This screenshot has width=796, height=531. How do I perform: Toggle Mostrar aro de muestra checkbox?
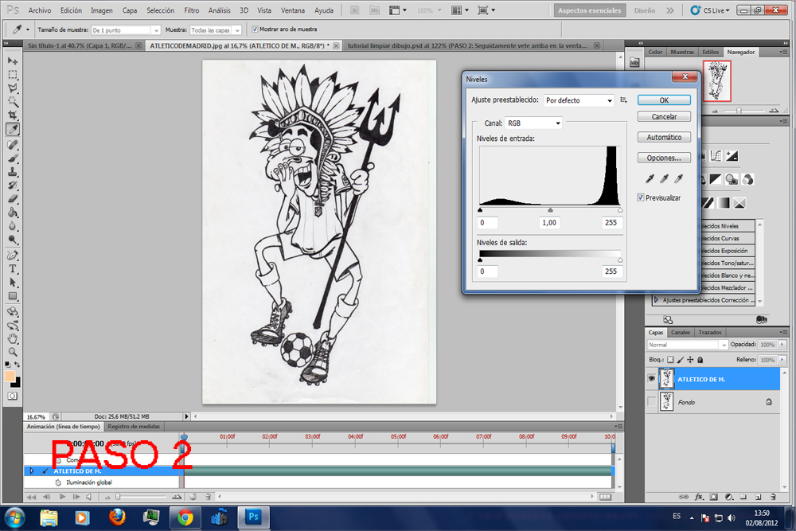[255, 29]
